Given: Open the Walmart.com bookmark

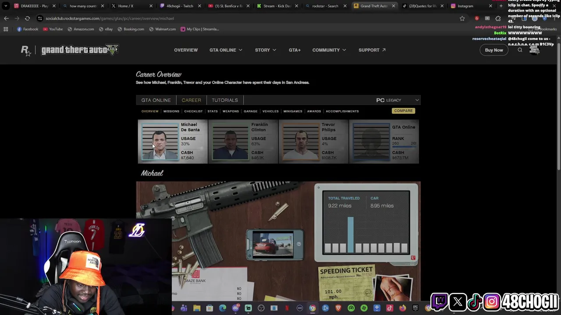Looking at the screenshot, I should pyautogui.click(x=163, y=29).
